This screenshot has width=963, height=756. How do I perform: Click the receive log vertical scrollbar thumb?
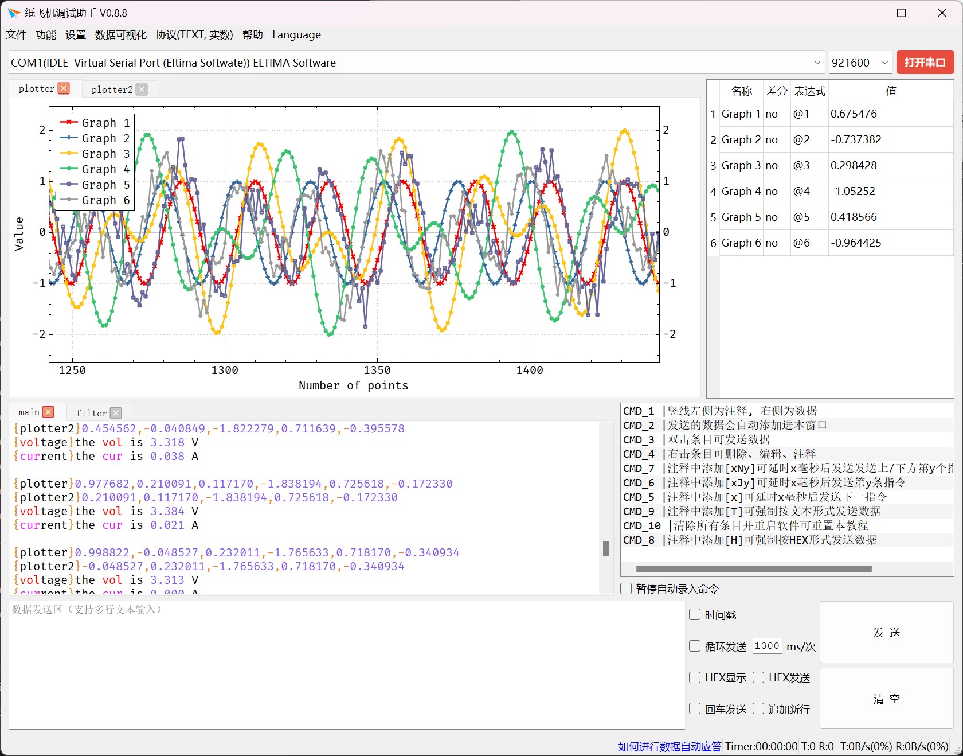click(606, 548)
